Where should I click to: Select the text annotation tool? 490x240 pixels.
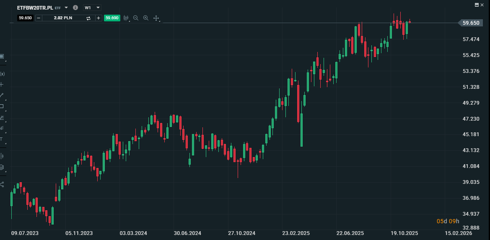tap(2, 139)
